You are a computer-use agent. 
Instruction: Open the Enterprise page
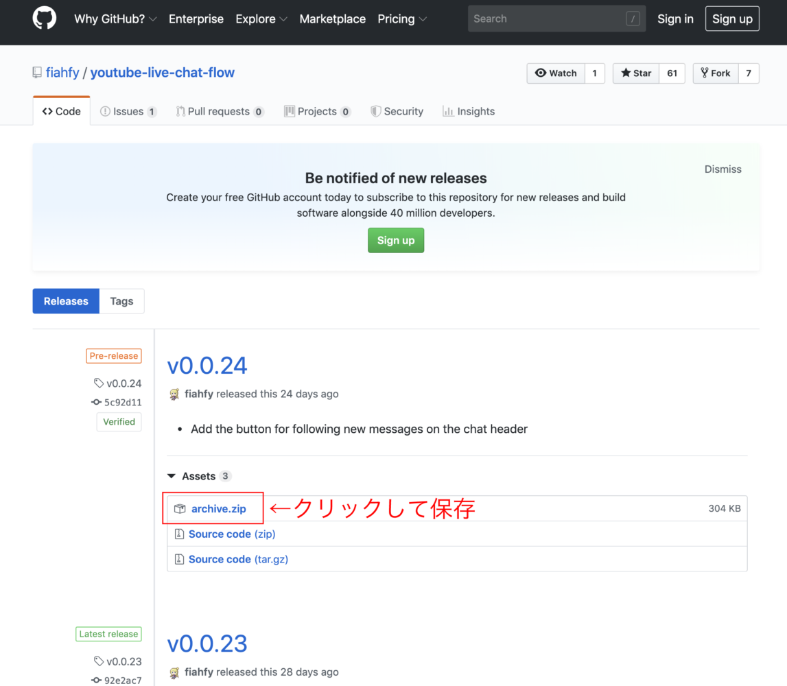point(196,19)
